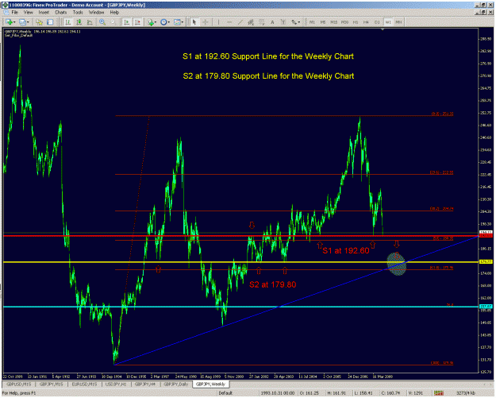This screenshot has height=398, width=496.
Task: Switch timeframe to MN
Action: point(398,22)
